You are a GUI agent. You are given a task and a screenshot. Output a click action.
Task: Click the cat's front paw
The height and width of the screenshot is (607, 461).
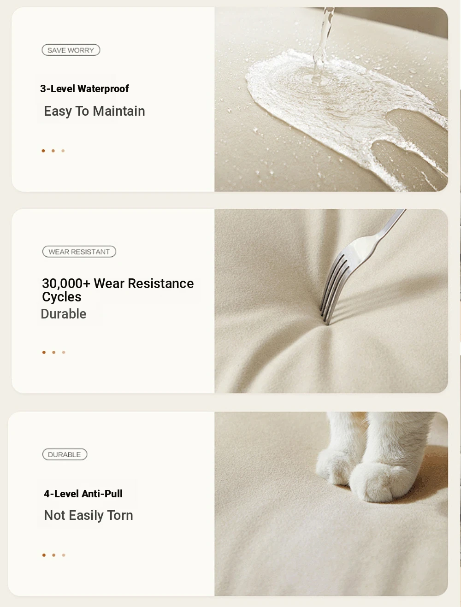coord(373,483)
